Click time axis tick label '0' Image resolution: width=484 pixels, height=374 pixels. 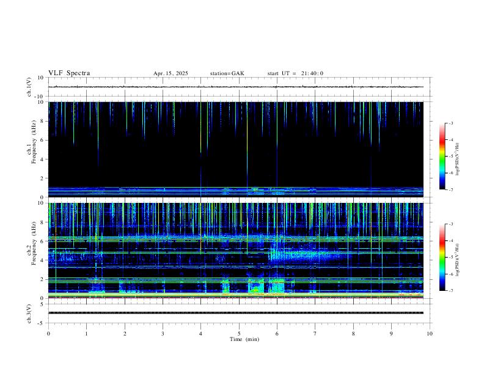(48, 334)
